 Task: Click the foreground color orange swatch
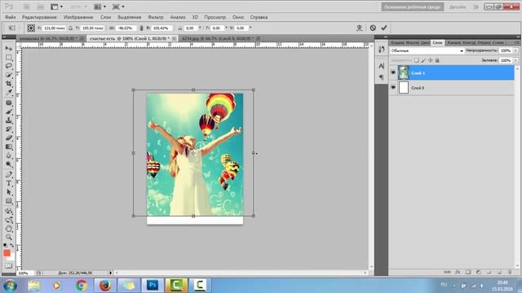(x=7, y=253)
